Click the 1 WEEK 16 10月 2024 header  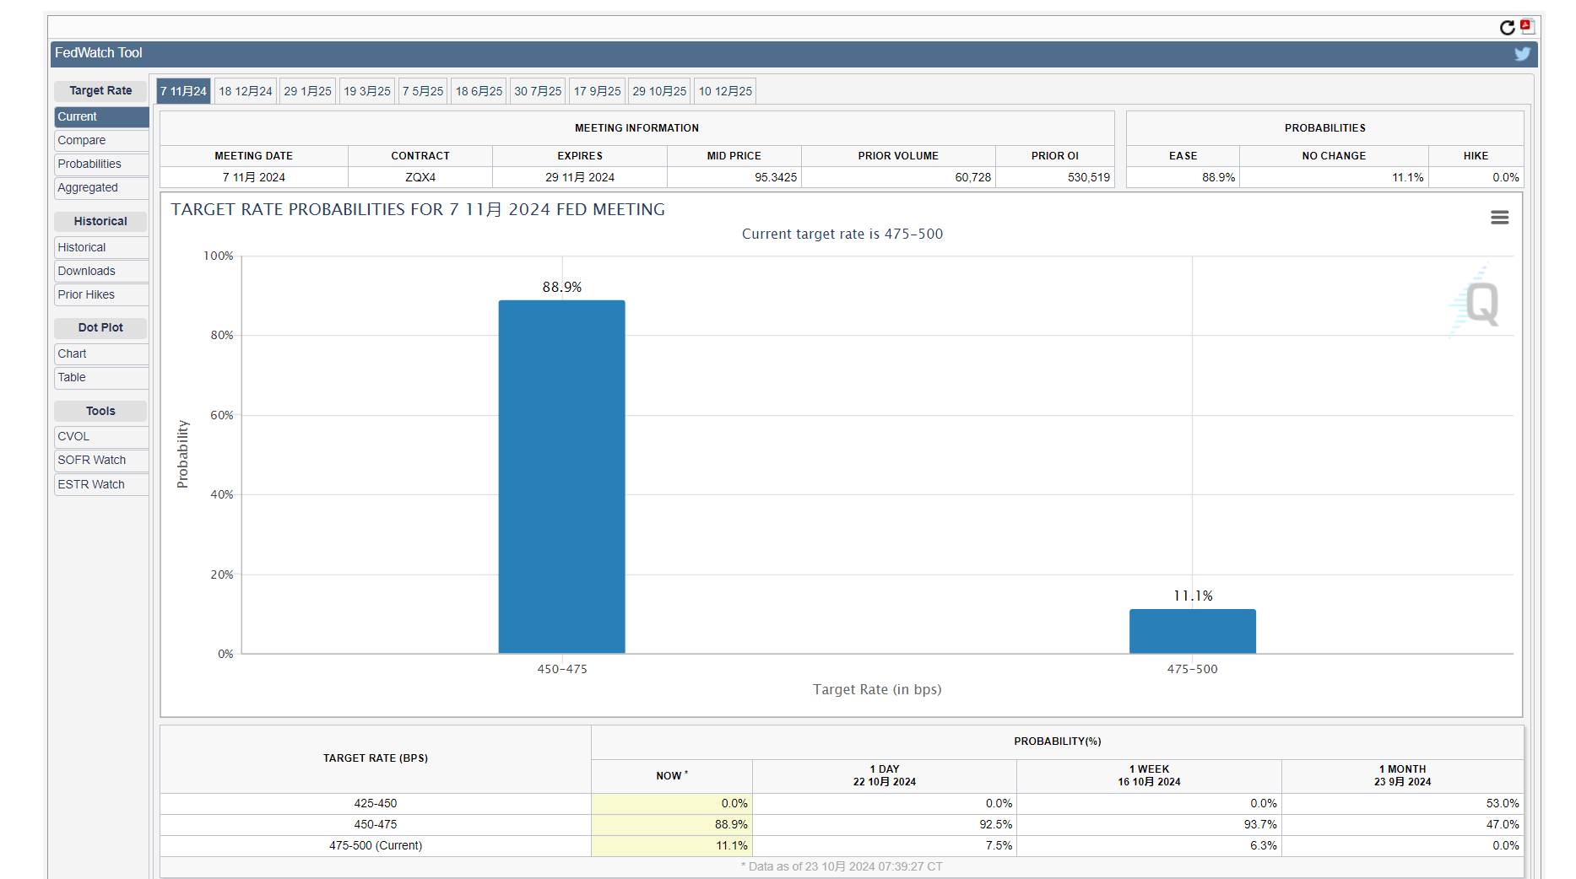1149,776
